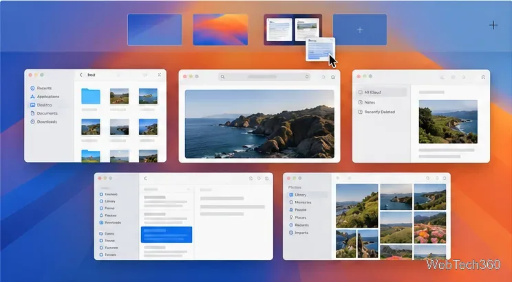
Task: Select All iCloud in the Notes sidebar
Action: click(x=382, y=92)
